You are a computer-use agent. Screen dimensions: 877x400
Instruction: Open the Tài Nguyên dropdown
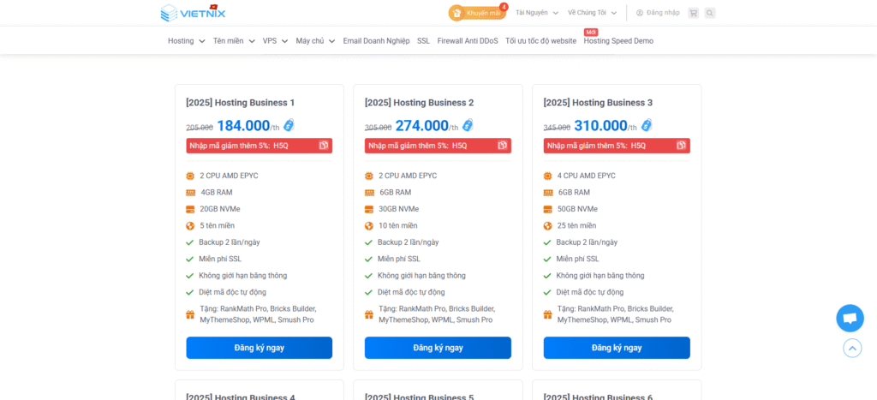click(537, 13)
